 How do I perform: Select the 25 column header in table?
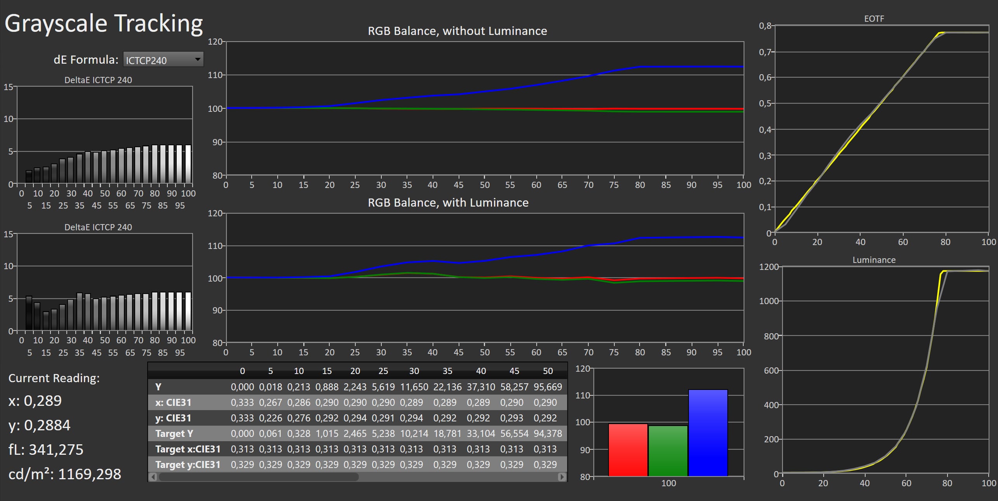(383, 371)
